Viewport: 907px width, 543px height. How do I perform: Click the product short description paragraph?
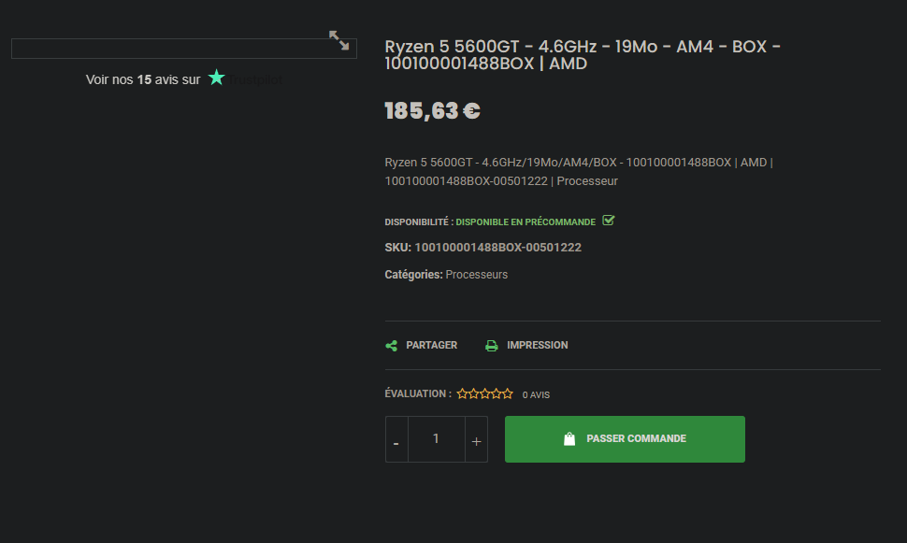click(x=579, y=172)
